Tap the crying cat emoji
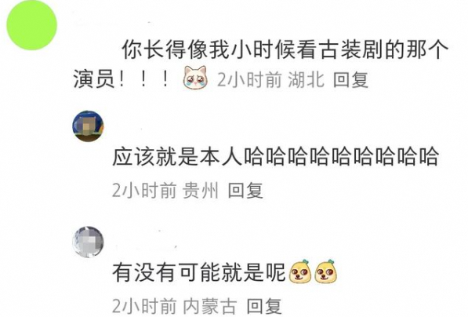This screenshot has height=317, width=468. point(195,78)
